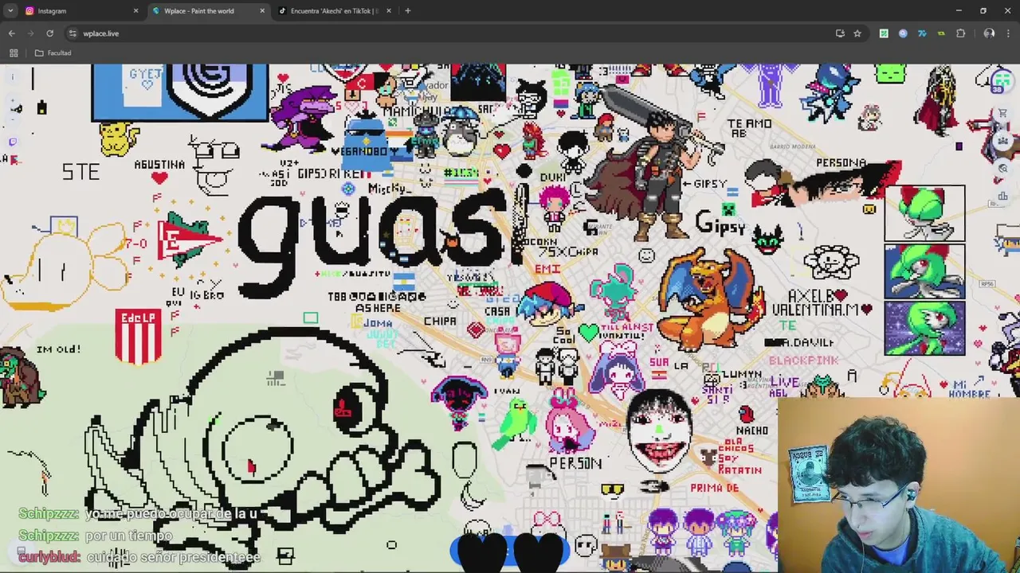Open the Chrome three-dot menu
The image size is (1020, 573).
[x=1008, y=33]
